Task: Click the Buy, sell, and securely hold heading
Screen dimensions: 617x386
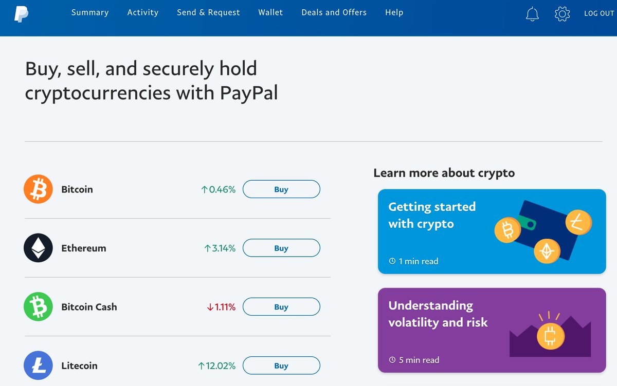Action: [x=152, y=81]
